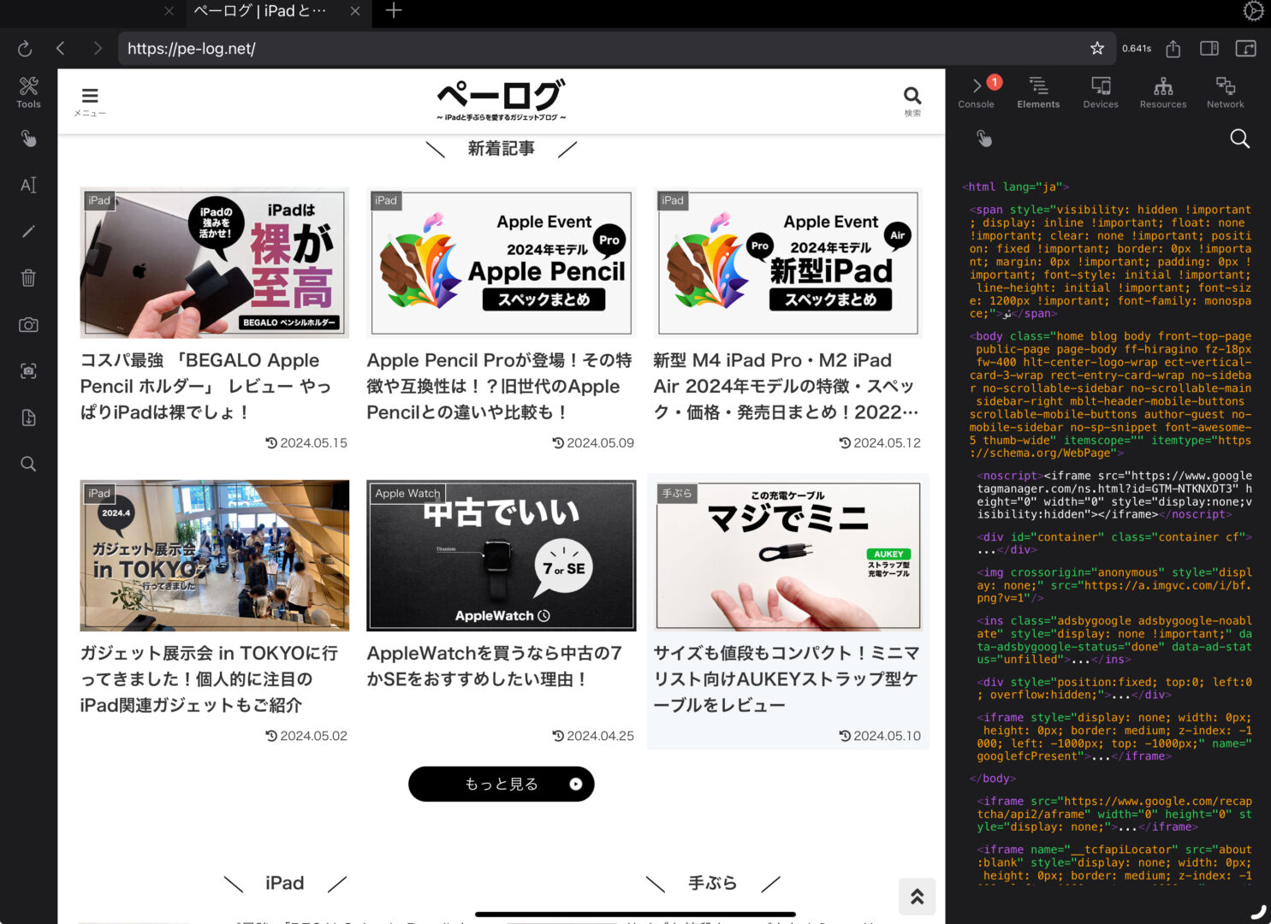Reload the page with refresh icon
The image size is (1271, 924).
[25, 49]
